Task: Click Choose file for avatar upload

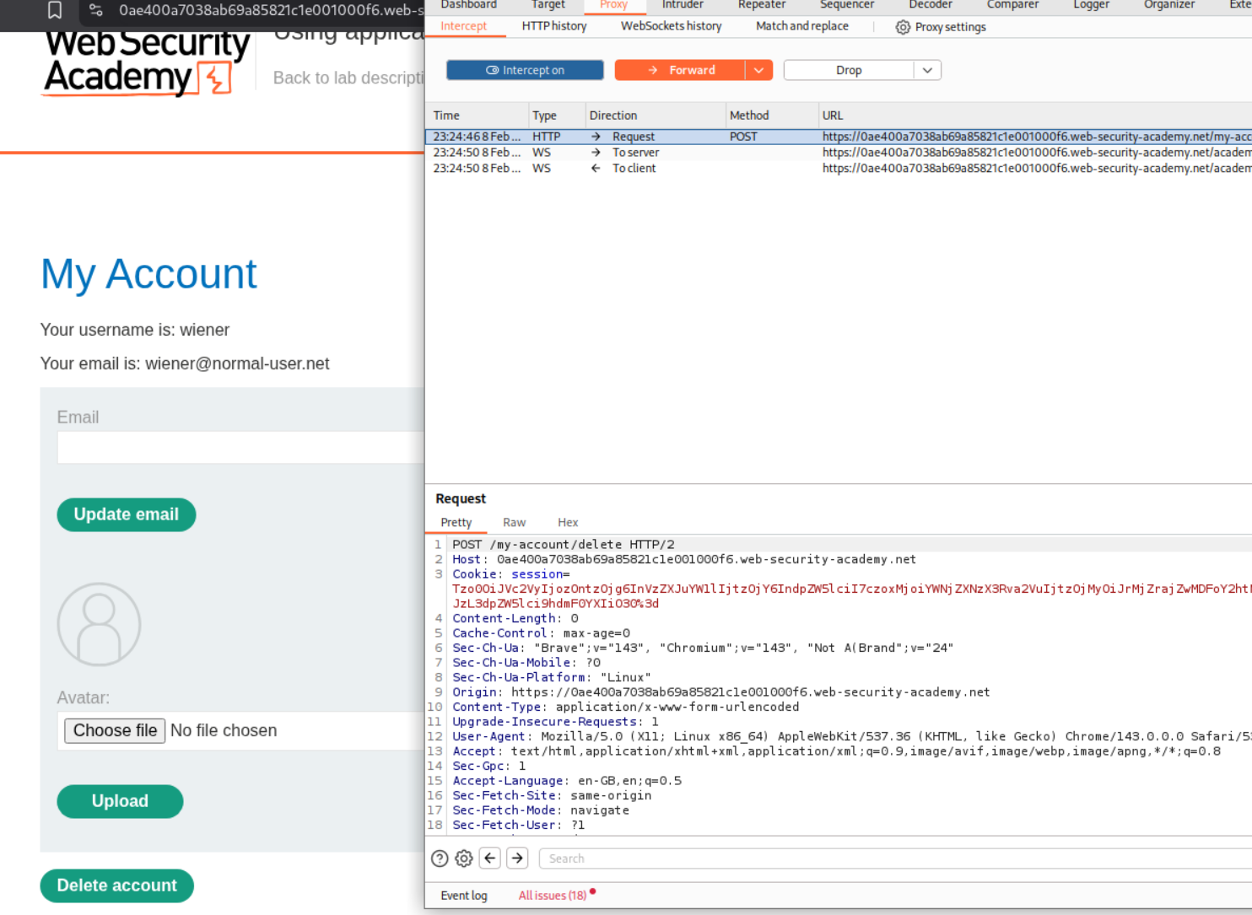Action: [x=115, y=730]
